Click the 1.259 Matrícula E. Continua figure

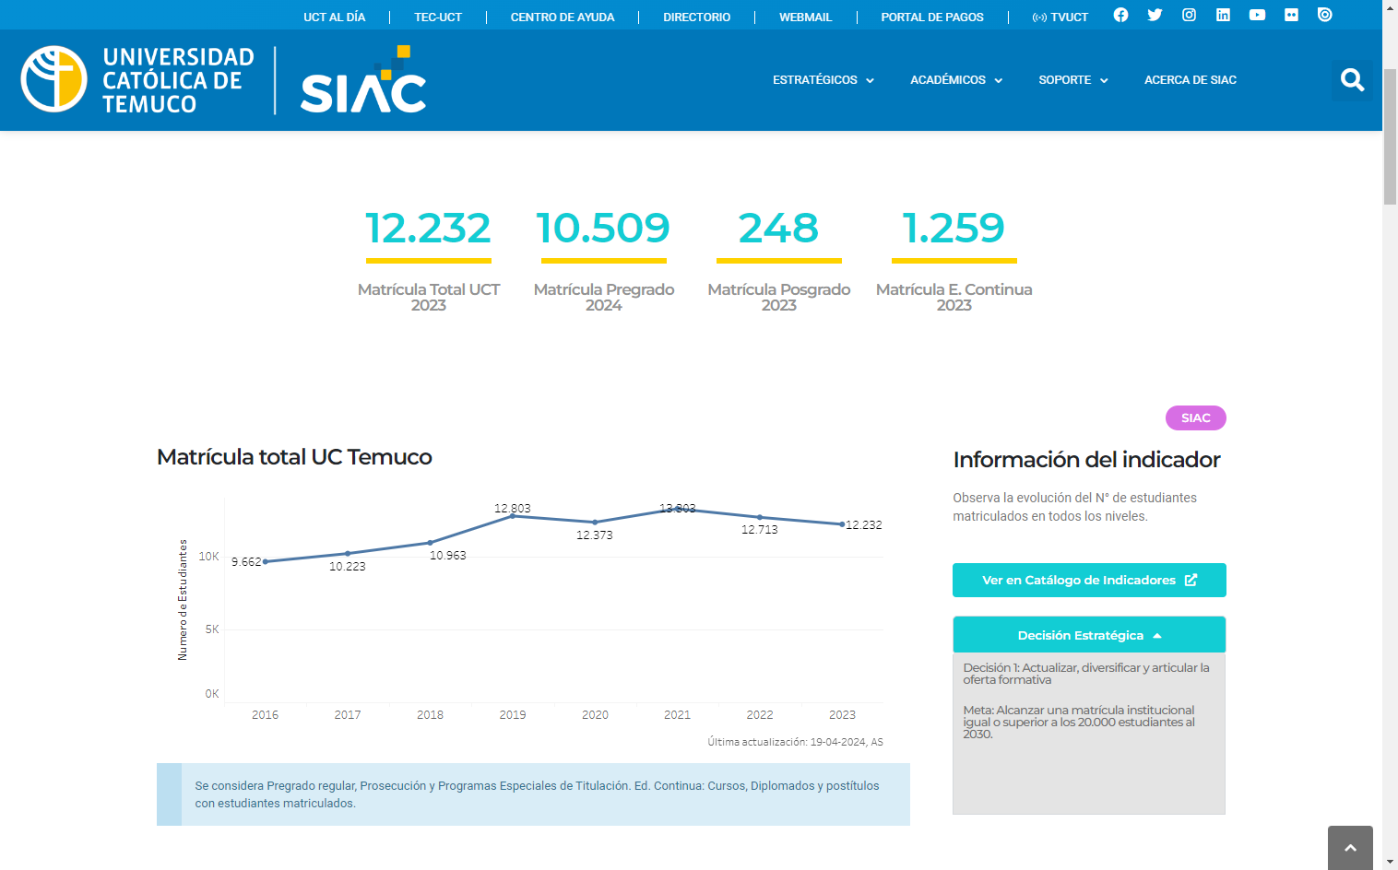tap(954, 228)
